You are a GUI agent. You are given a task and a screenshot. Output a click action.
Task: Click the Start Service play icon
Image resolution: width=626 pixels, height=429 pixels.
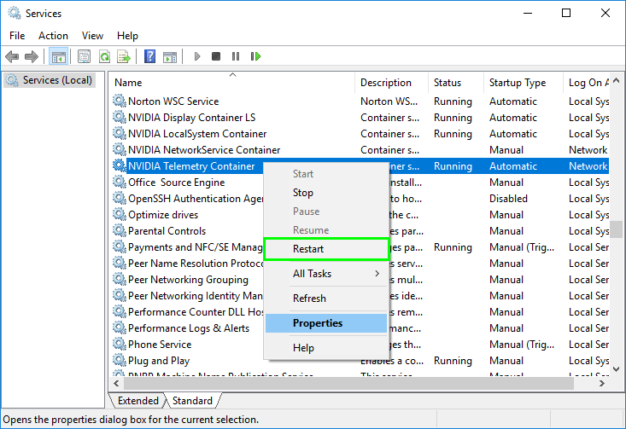(196, 56)
